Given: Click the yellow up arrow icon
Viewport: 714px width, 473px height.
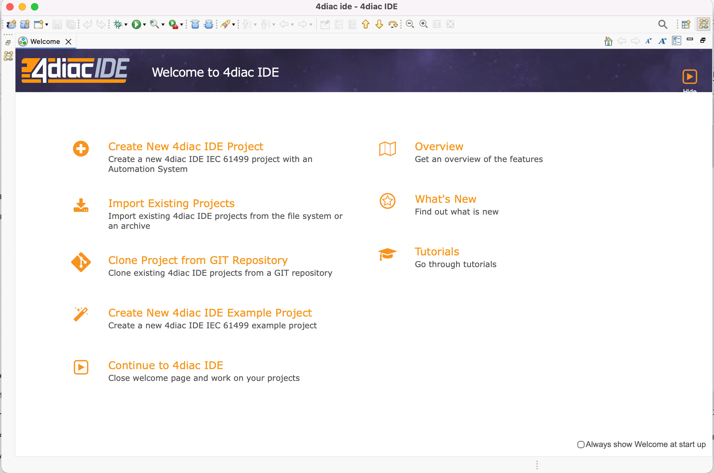Looking at the screenshot, I should point(366,24).
